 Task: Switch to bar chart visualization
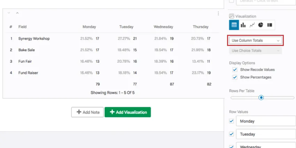tap(243, 25)
